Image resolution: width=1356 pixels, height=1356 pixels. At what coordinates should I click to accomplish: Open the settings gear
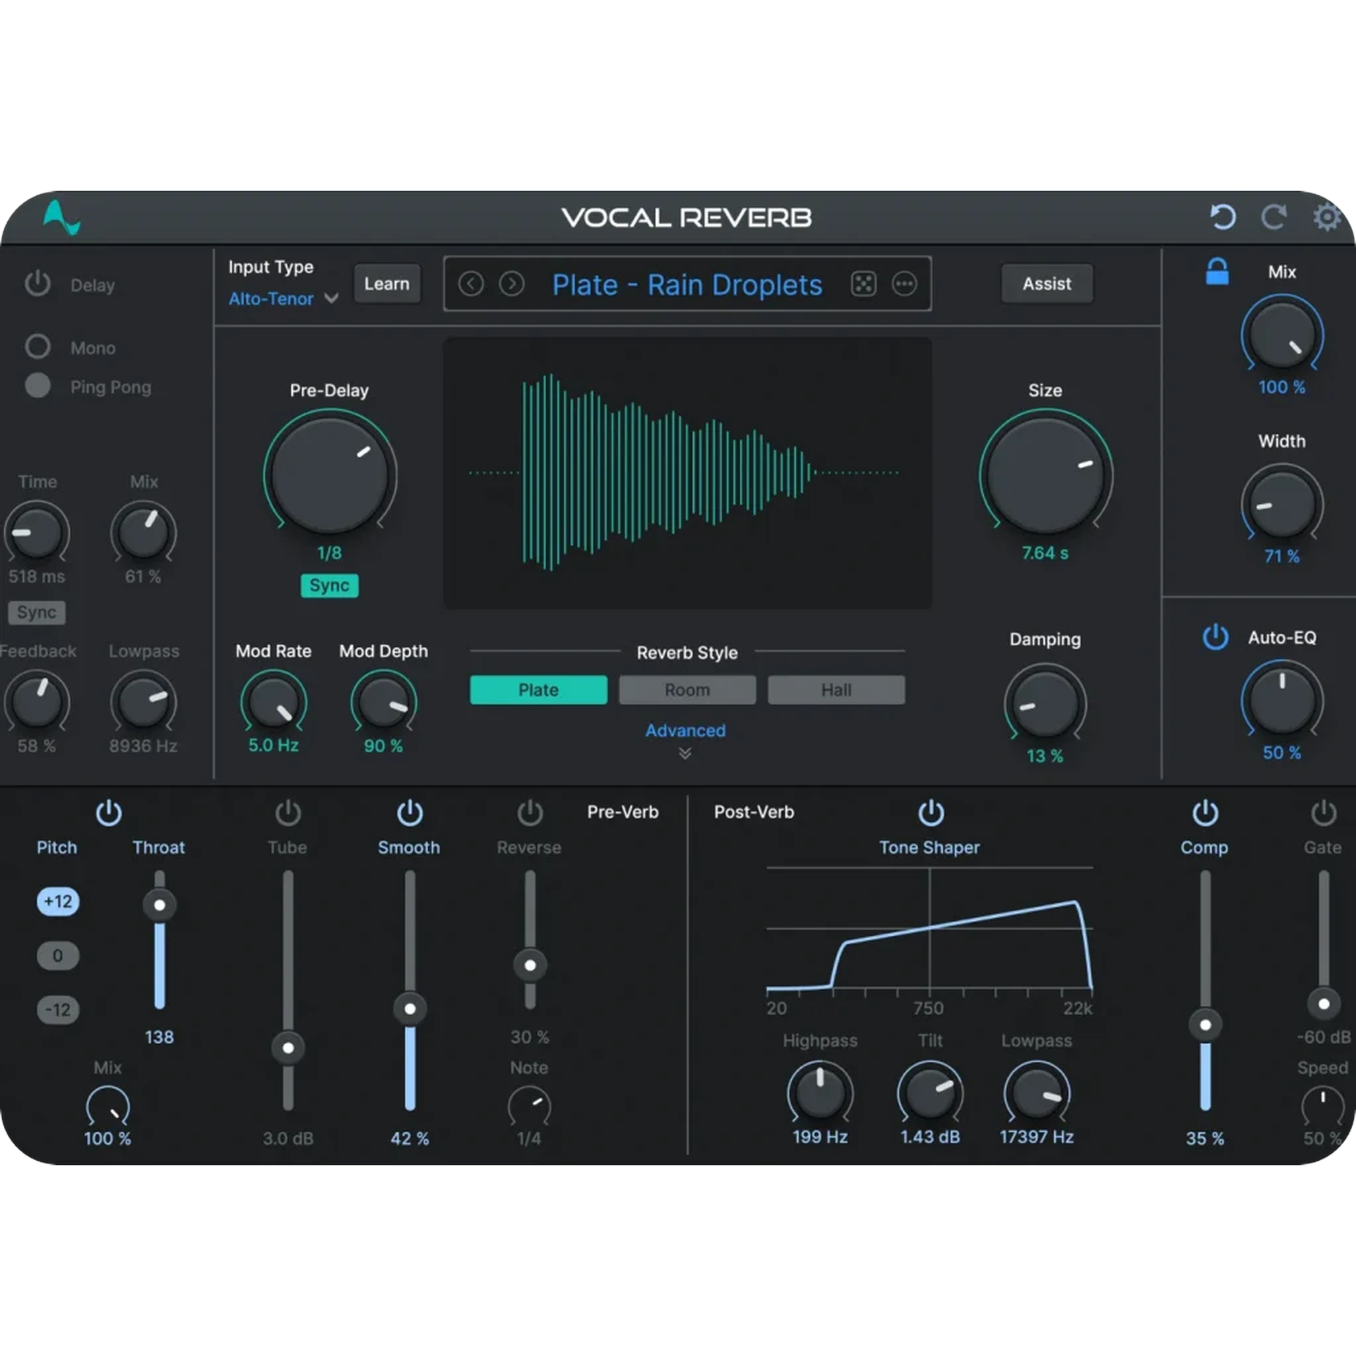[1326, 218]
